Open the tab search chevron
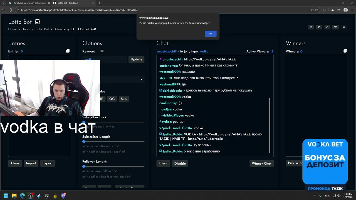356x200 pixels. tap(4, 3)
